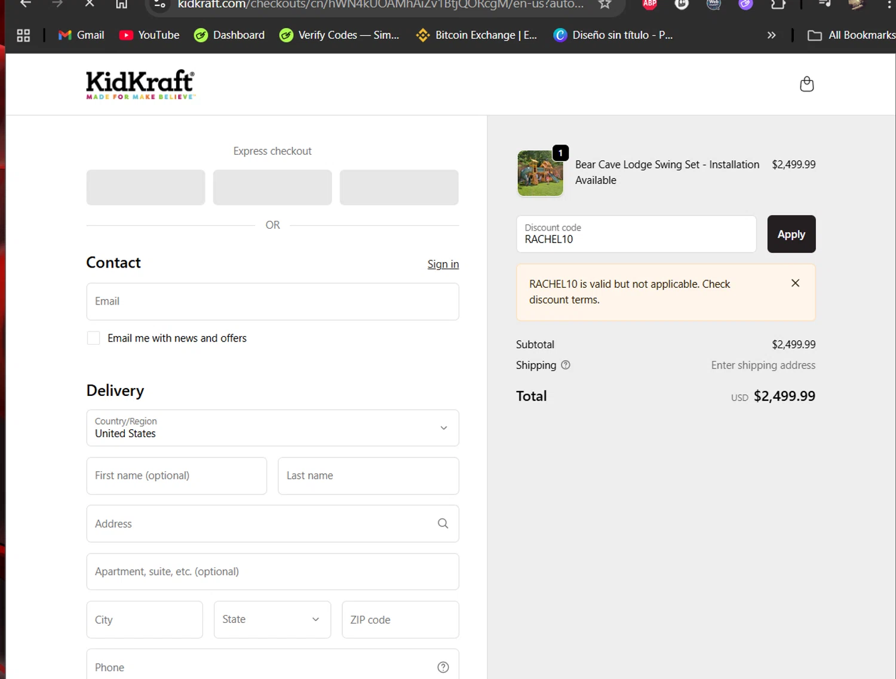Show more bookmarks with chevron
The image size is (896, 679).
coord(771,35)
